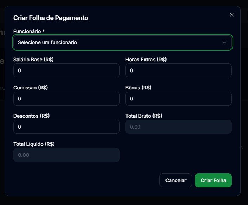Click the Bônus (R$) label

click(138, 88)
